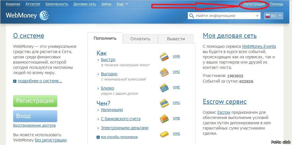Click arrow icon beside 'подробнее о системе'
This screenshot has height=145, width=292.
(15, 81)
